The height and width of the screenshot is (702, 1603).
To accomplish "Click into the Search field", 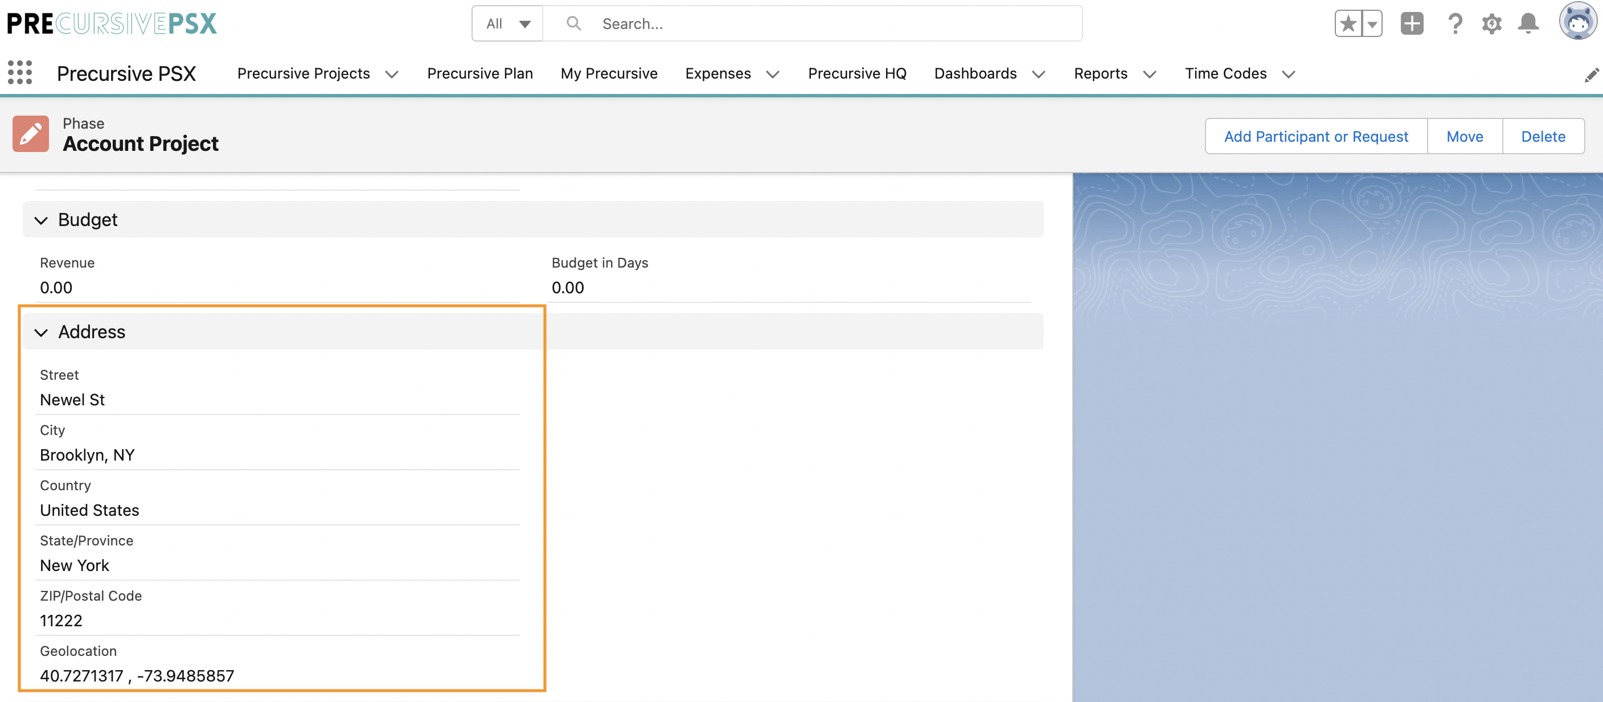I will coord(812,24).
